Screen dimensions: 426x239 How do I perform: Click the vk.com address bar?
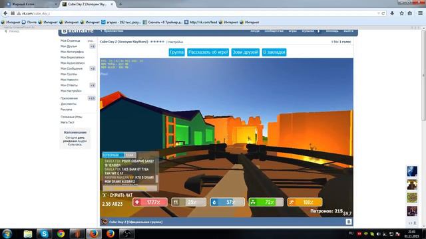pos(198,13)
